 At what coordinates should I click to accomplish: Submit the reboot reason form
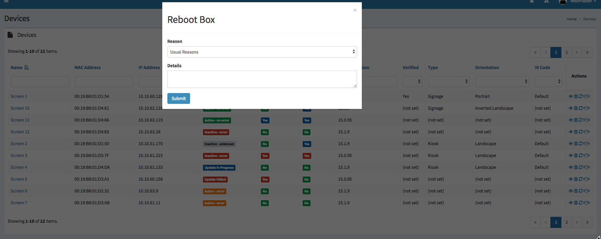(178, 98)
